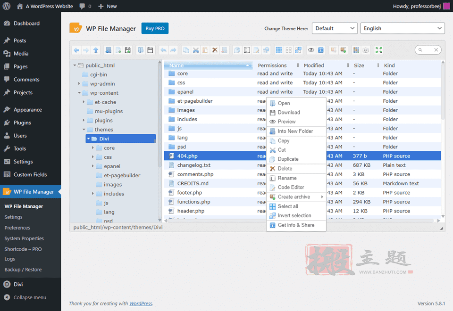Click the Create archive toolbar icon
This screenshot has height=311, width=453.
pos(343,50)
